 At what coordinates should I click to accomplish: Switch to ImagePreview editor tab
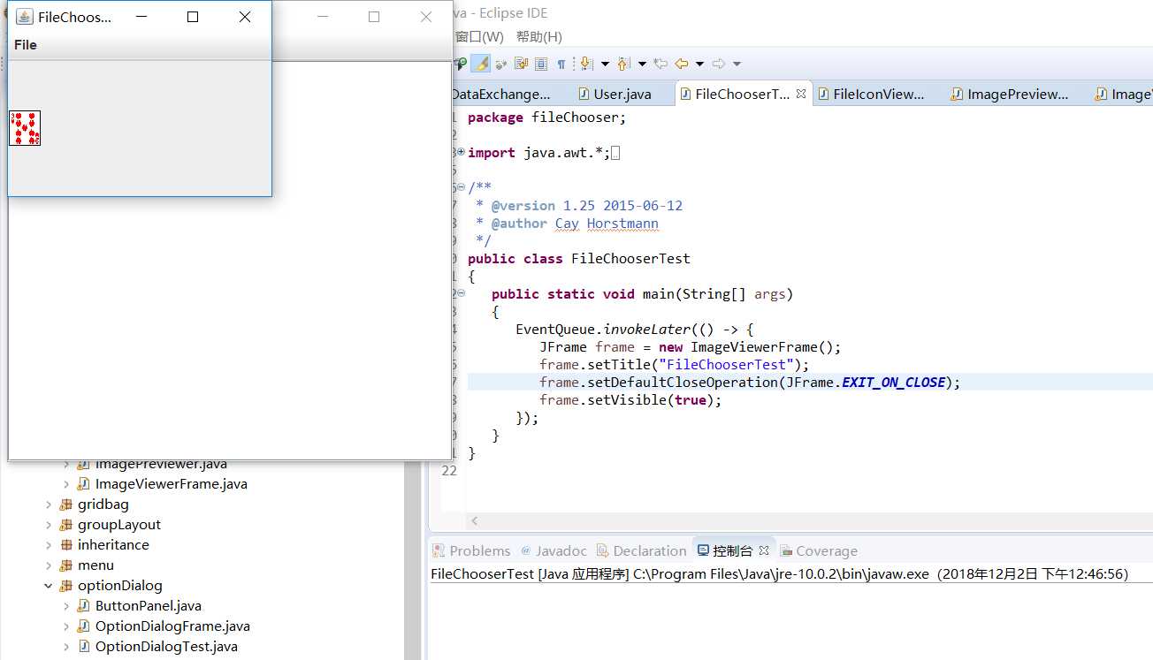click(1009, 94)
